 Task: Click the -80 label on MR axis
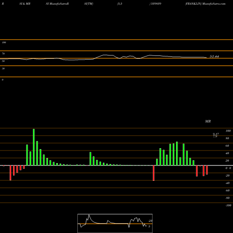(x=227, y=198)
